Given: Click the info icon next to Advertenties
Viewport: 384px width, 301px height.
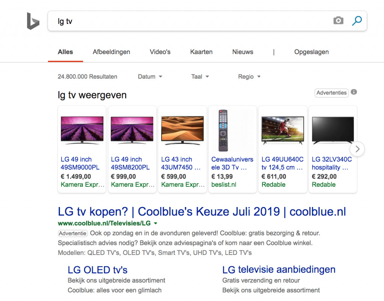Looking at the screenshot, I should (354, 91).
